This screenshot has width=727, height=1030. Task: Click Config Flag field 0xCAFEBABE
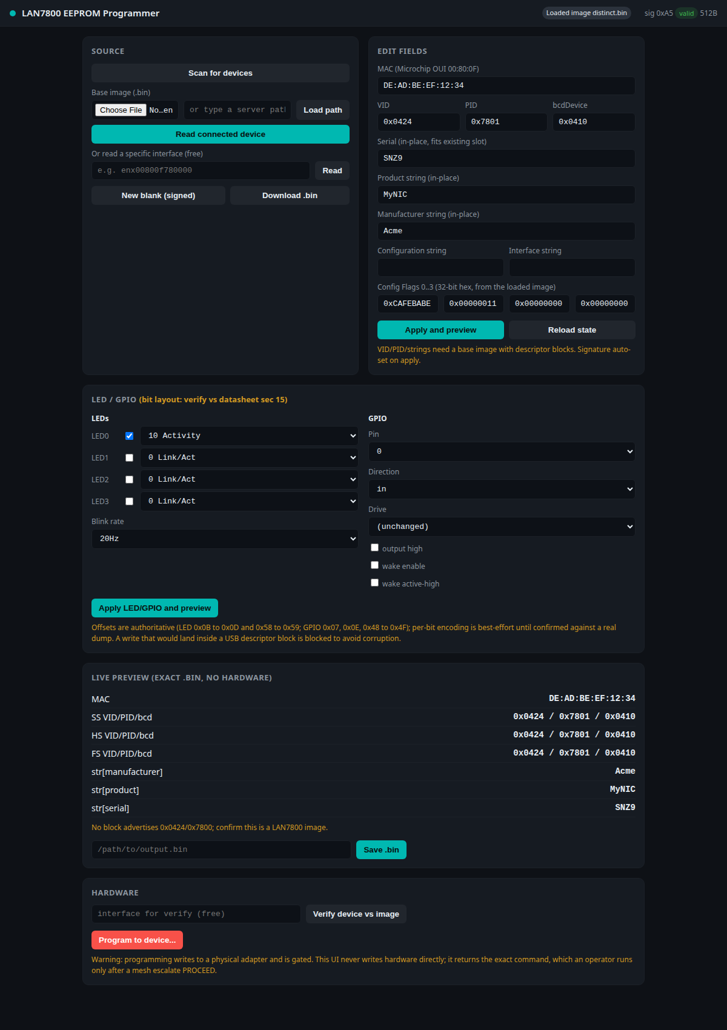point(408,304)
